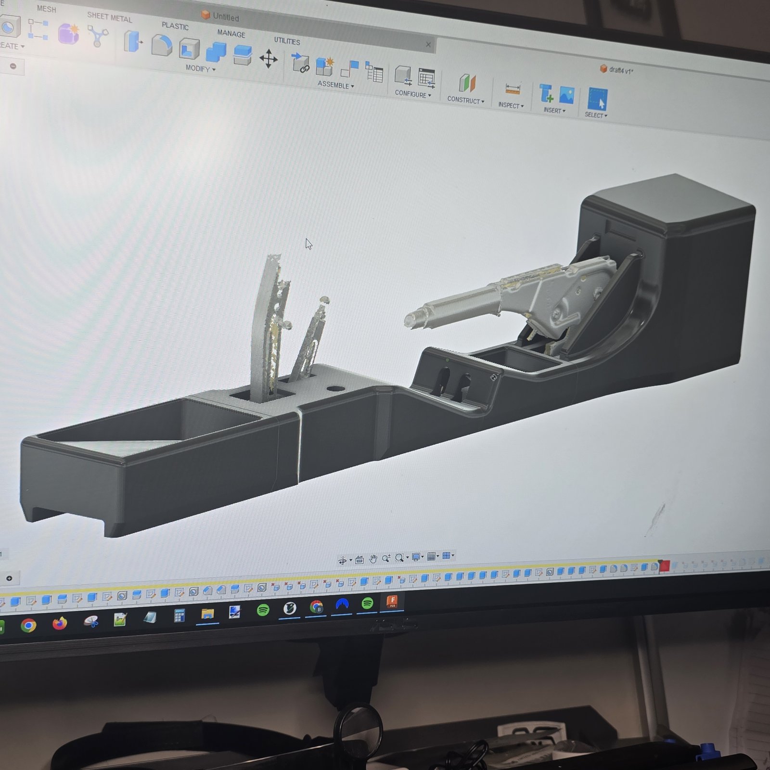Click the Select tool icon
Screen dimensions: 770x770
[597, 100]
